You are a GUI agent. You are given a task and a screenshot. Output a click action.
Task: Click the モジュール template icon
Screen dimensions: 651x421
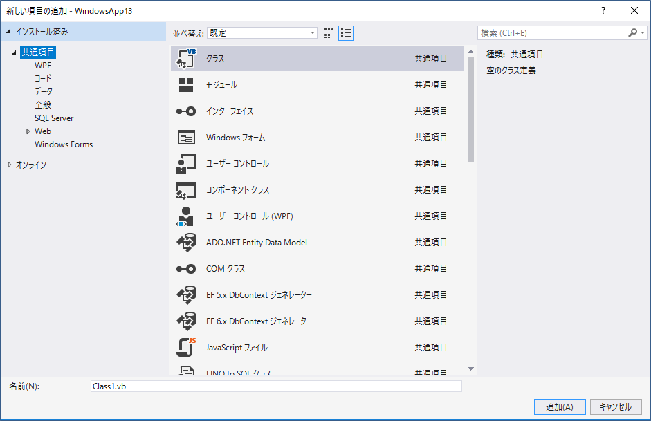coord(186,85)
